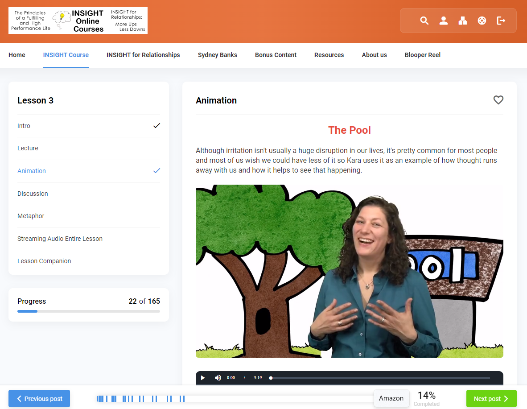Open the lifebuoy support icon

tap(482, 21)
